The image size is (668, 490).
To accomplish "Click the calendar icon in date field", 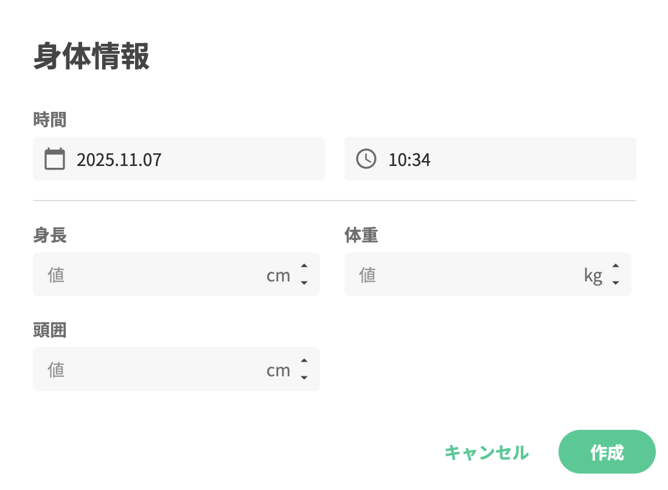I will point(55,159).
